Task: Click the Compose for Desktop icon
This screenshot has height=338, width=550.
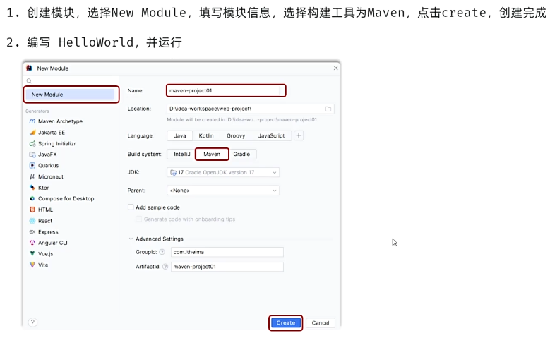Action: click(x=32, y=198)
